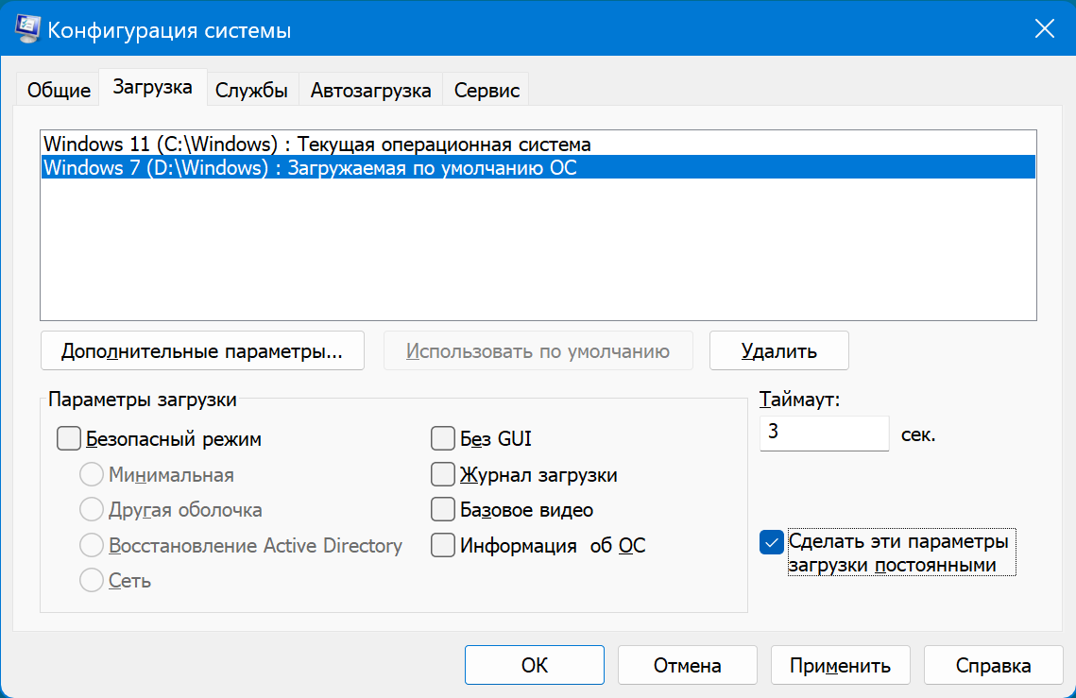1076x698 pixels.
Task: Open the Сервис tab
Action: [x=487, y=90]
